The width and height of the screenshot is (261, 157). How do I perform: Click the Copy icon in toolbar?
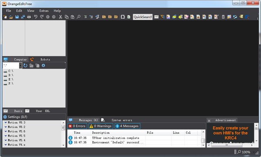click(x=67, y=17)
